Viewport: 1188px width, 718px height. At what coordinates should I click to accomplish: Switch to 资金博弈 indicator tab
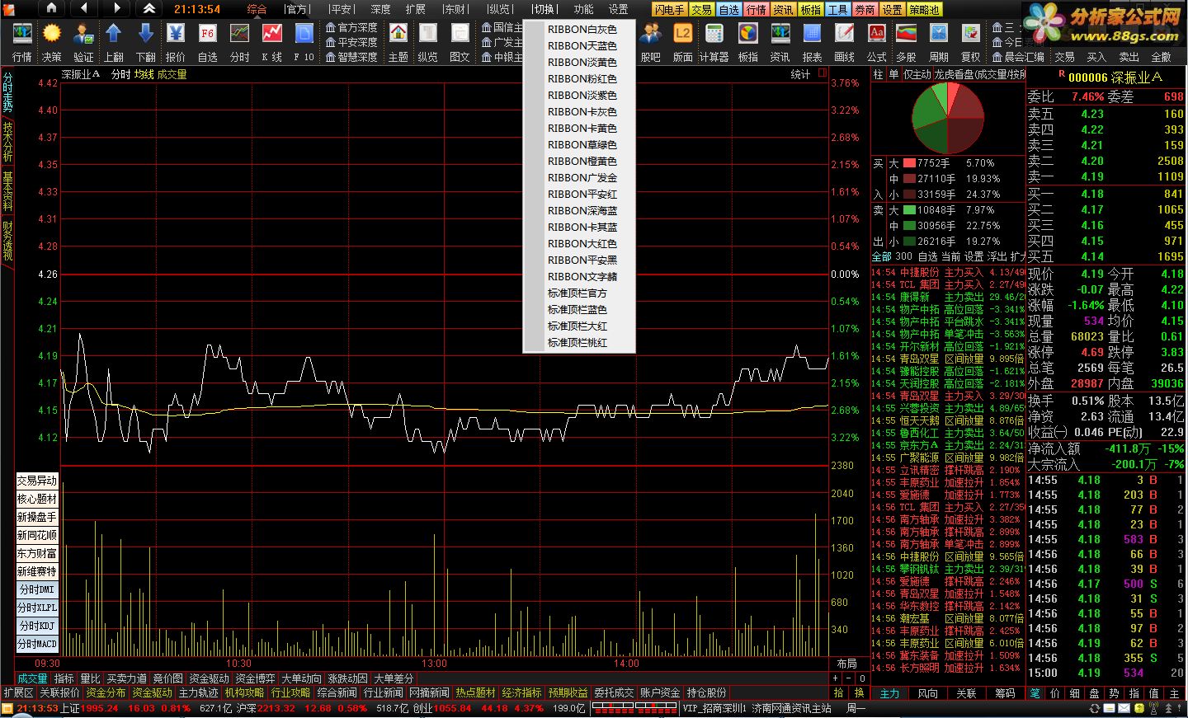(x=255, y=678)
